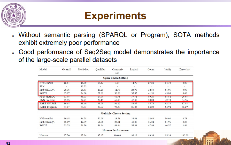Click the "BART Program" row label
Screen dimensions: 231x145
(x=48, y=107)
